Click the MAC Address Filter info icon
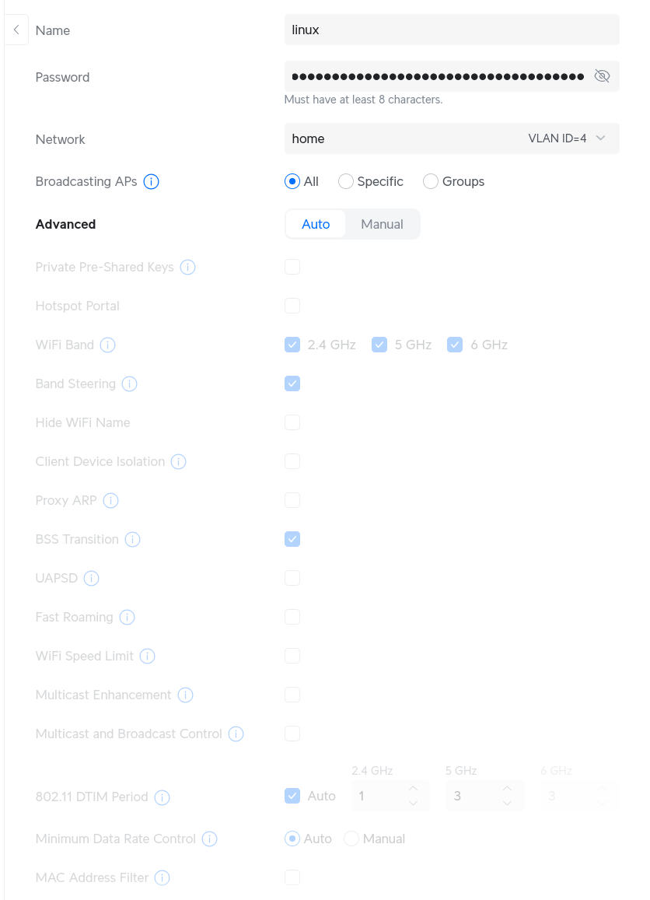650x900 pixels. pos(162,877)
